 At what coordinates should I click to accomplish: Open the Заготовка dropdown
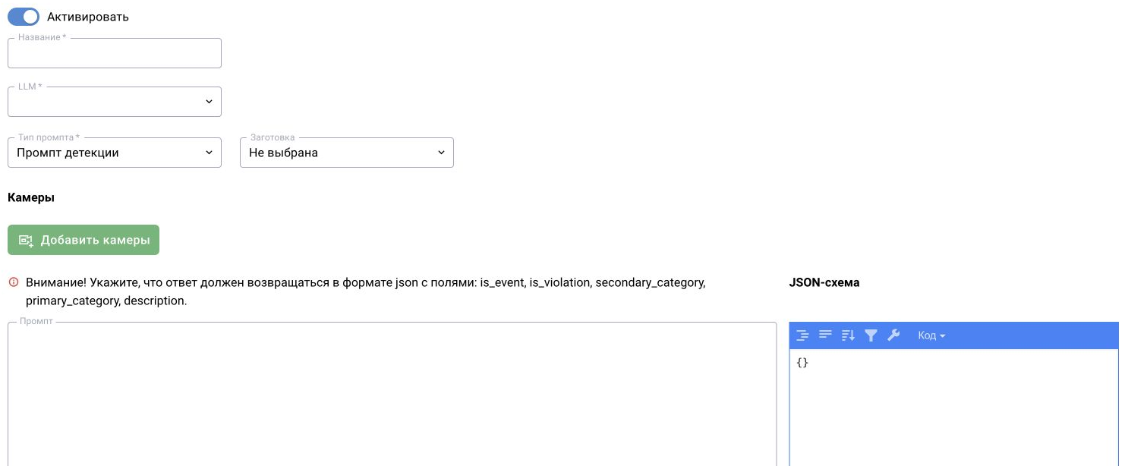click(x=347, y=153)
